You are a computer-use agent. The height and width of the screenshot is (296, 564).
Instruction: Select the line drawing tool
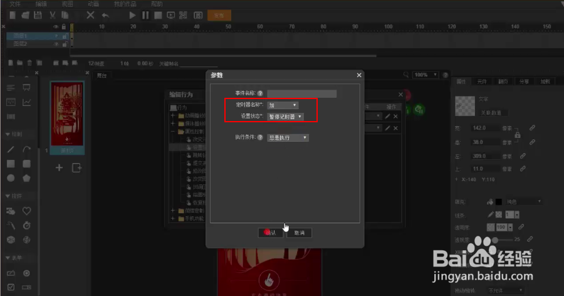(11, 149)
